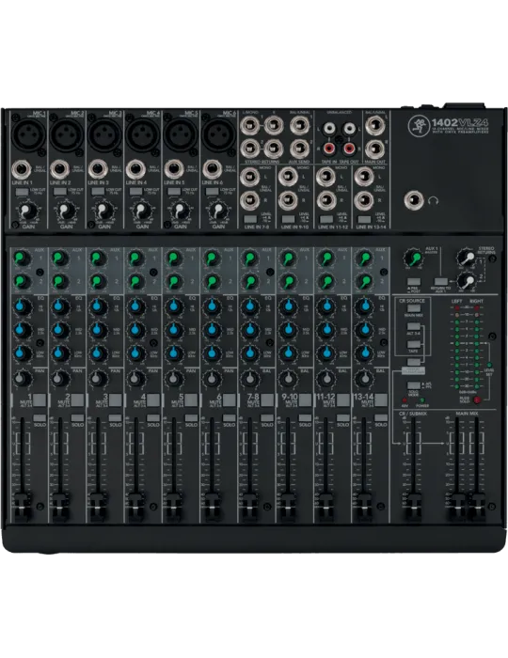The width and height of the screenshot is (508, 658).
Task: Toggle the SOLO MODE AFL/PFL switch
Action: [x=414, y=385]
